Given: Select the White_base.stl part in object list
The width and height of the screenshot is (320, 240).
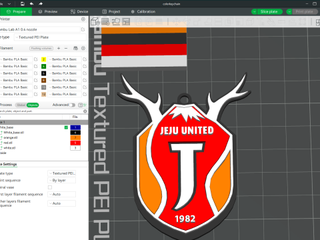Looking at the screenshot, I should tap(14, 133).
